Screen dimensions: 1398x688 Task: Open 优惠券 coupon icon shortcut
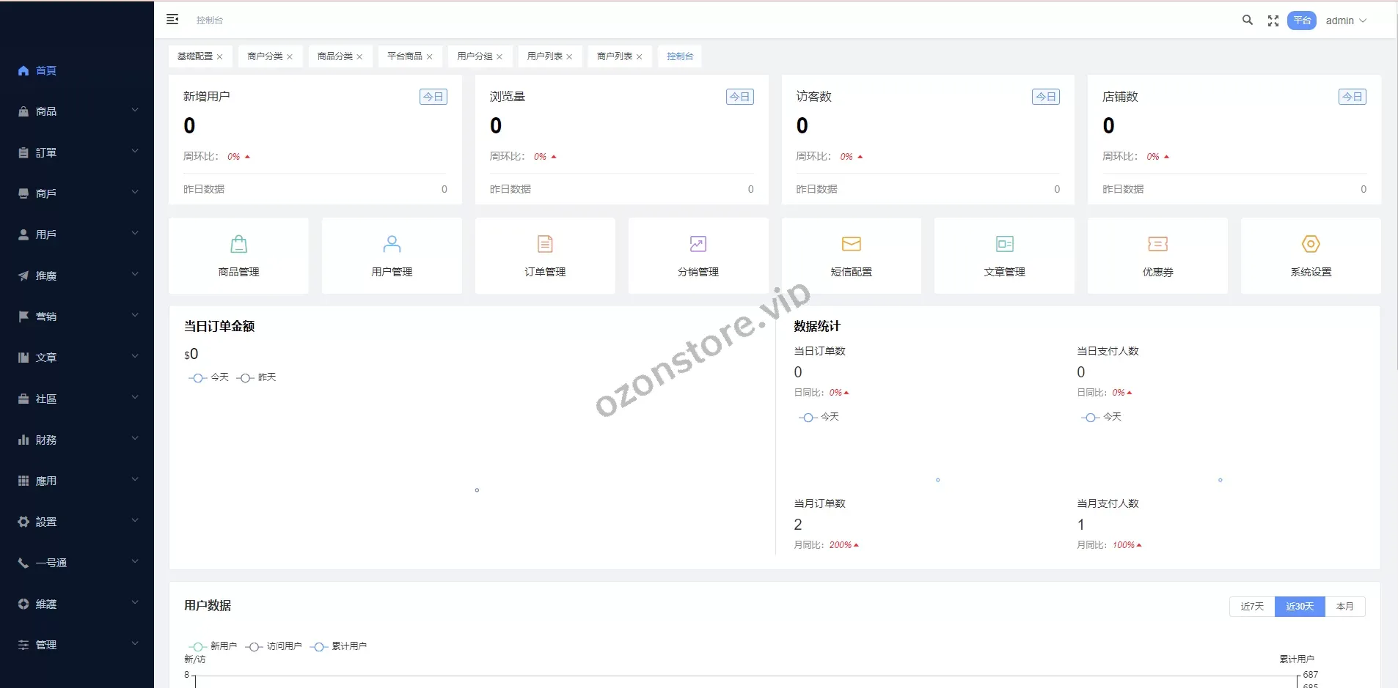click(1157, 244)
